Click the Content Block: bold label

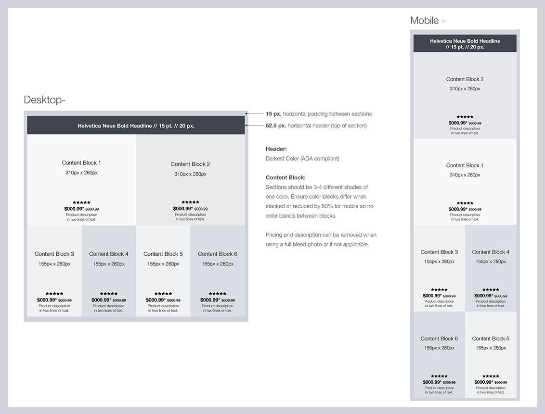point(285,177)
